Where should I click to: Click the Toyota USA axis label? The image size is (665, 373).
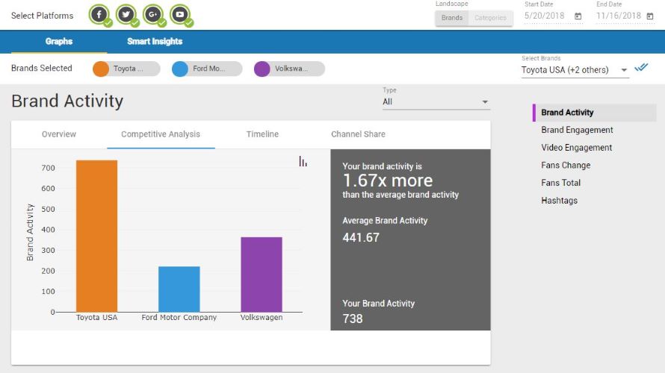tap(96, 318)
